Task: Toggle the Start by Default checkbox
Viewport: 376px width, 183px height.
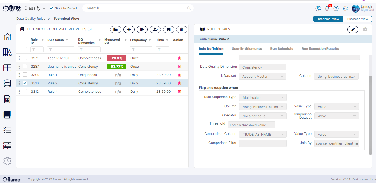Action: (52, 8)
